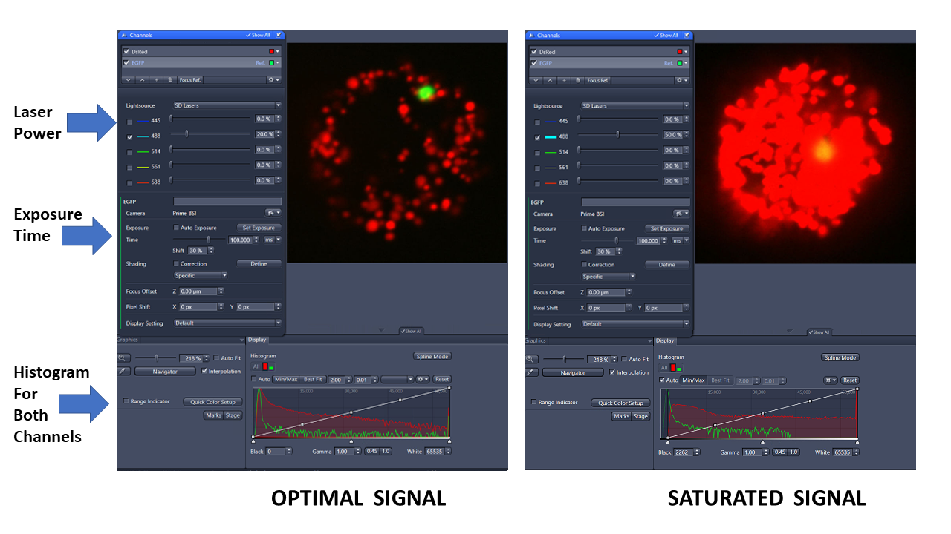
Task: Click the Navigator button in left Graphics panel
Action: pos(165,371)
